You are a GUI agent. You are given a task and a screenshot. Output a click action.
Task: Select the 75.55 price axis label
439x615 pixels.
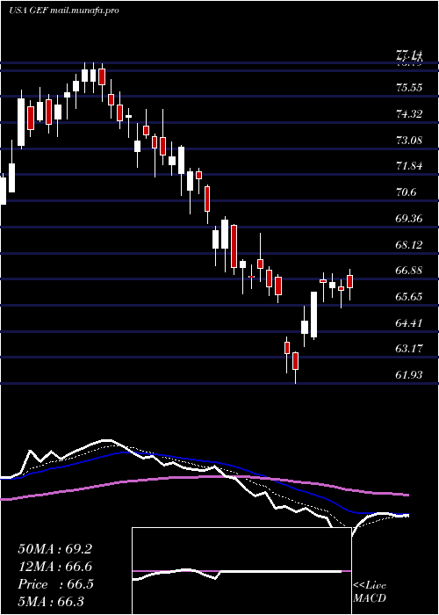click(409, 87)
